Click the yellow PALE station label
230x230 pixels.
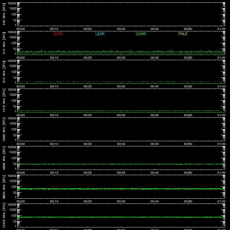183,34
